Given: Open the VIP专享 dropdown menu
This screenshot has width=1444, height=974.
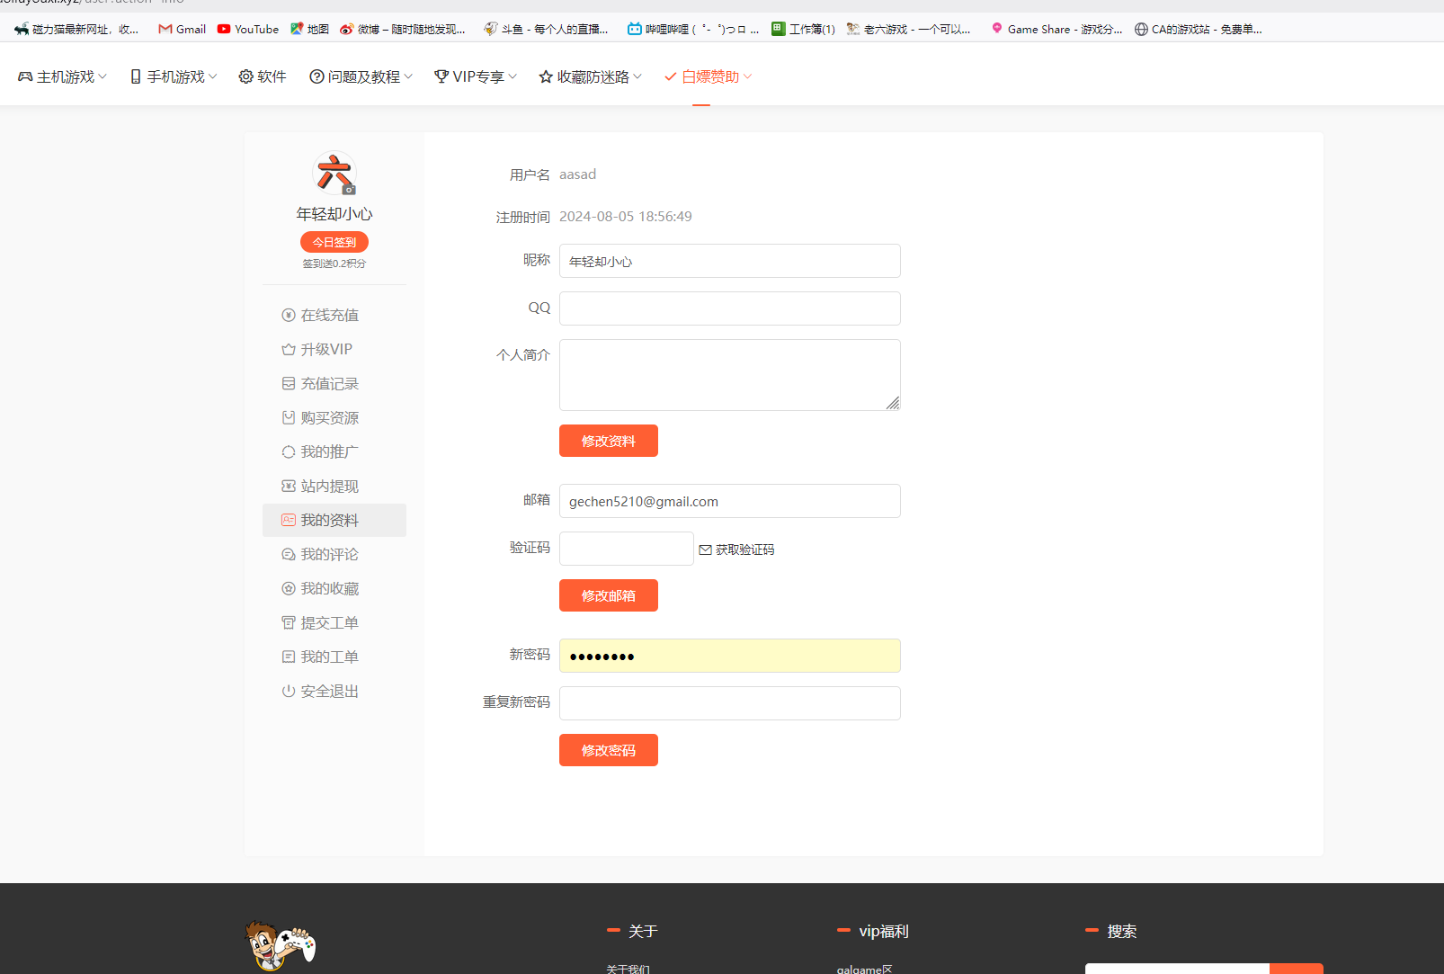Looking at the screenshot, I should point(476,77).
